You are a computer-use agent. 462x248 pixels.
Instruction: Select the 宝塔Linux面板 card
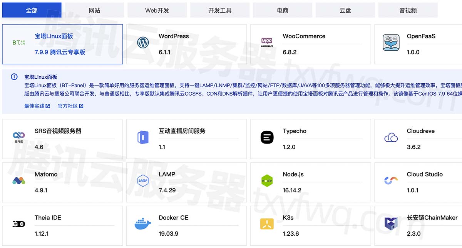pos(62,44)
